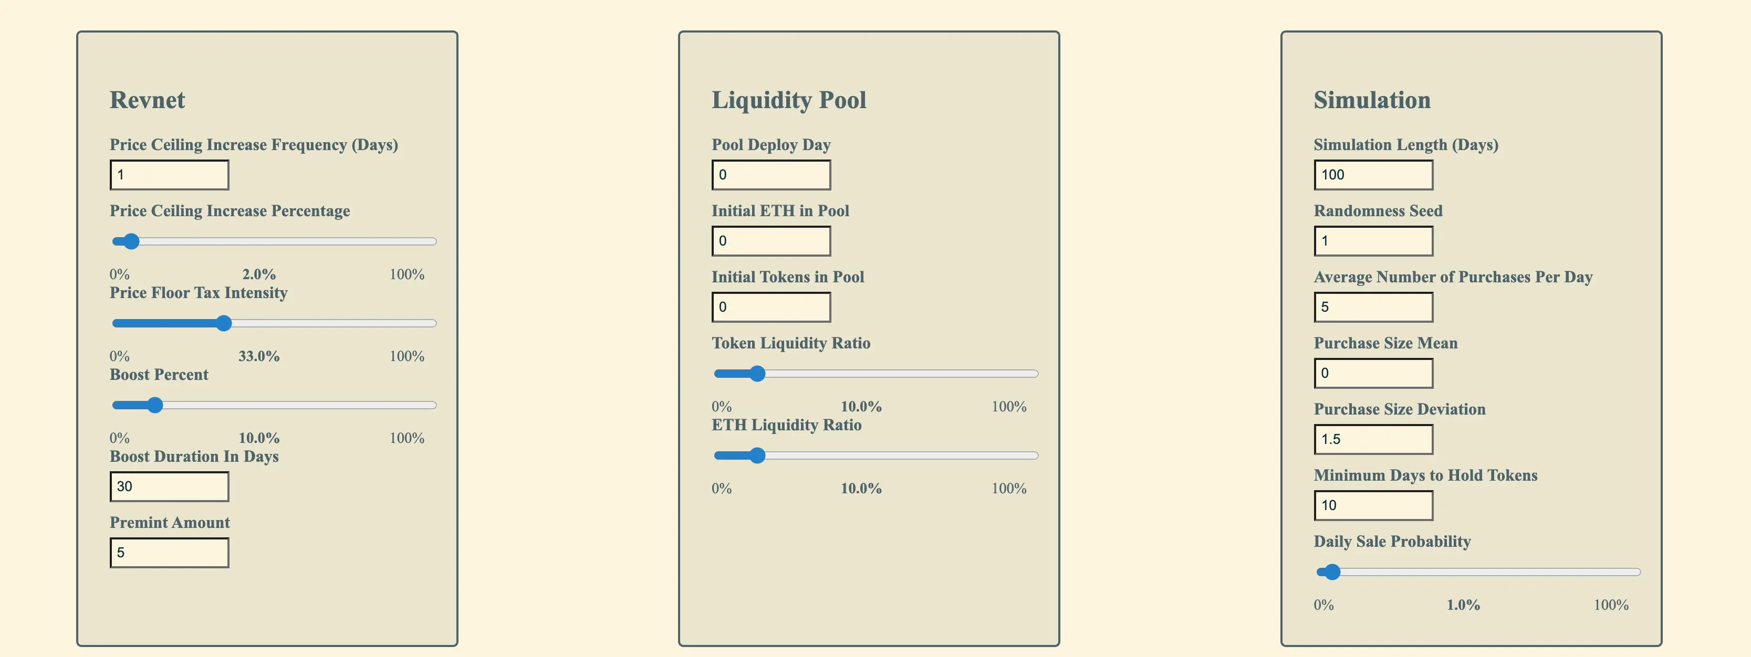This screenshot has height=657, width=1751.
Task: Click the Minimum Days to Hold Tokens input
Action: tap(1373, 505)
